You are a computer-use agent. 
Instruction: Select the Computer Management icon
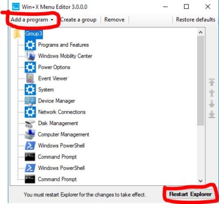pos(30,134)
